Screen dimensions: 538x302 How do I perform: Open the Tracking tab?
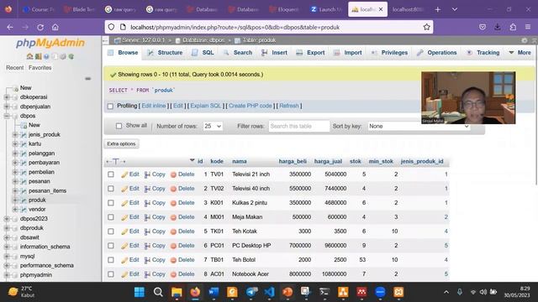[x=483, y=52]
